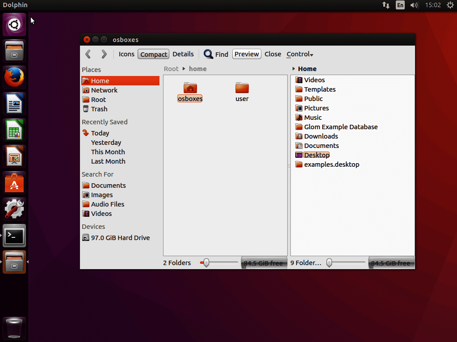Open the terminal from the dock
Image resolution: width=457 pixels, height=342 pixels.
pos(14,236)
